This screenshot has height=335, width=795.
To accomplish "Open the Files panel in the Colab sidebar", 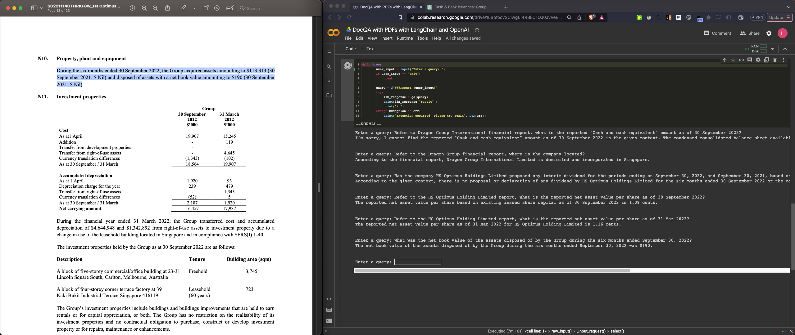I will (x=329, y=95).
